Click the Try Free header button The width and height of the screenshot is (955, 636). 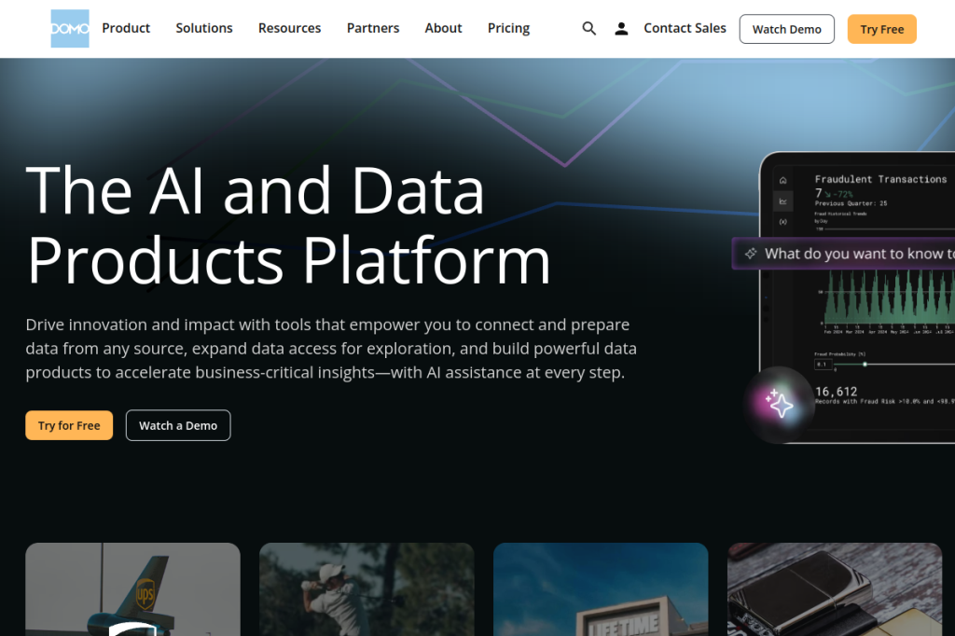click(x=882, y=29)
